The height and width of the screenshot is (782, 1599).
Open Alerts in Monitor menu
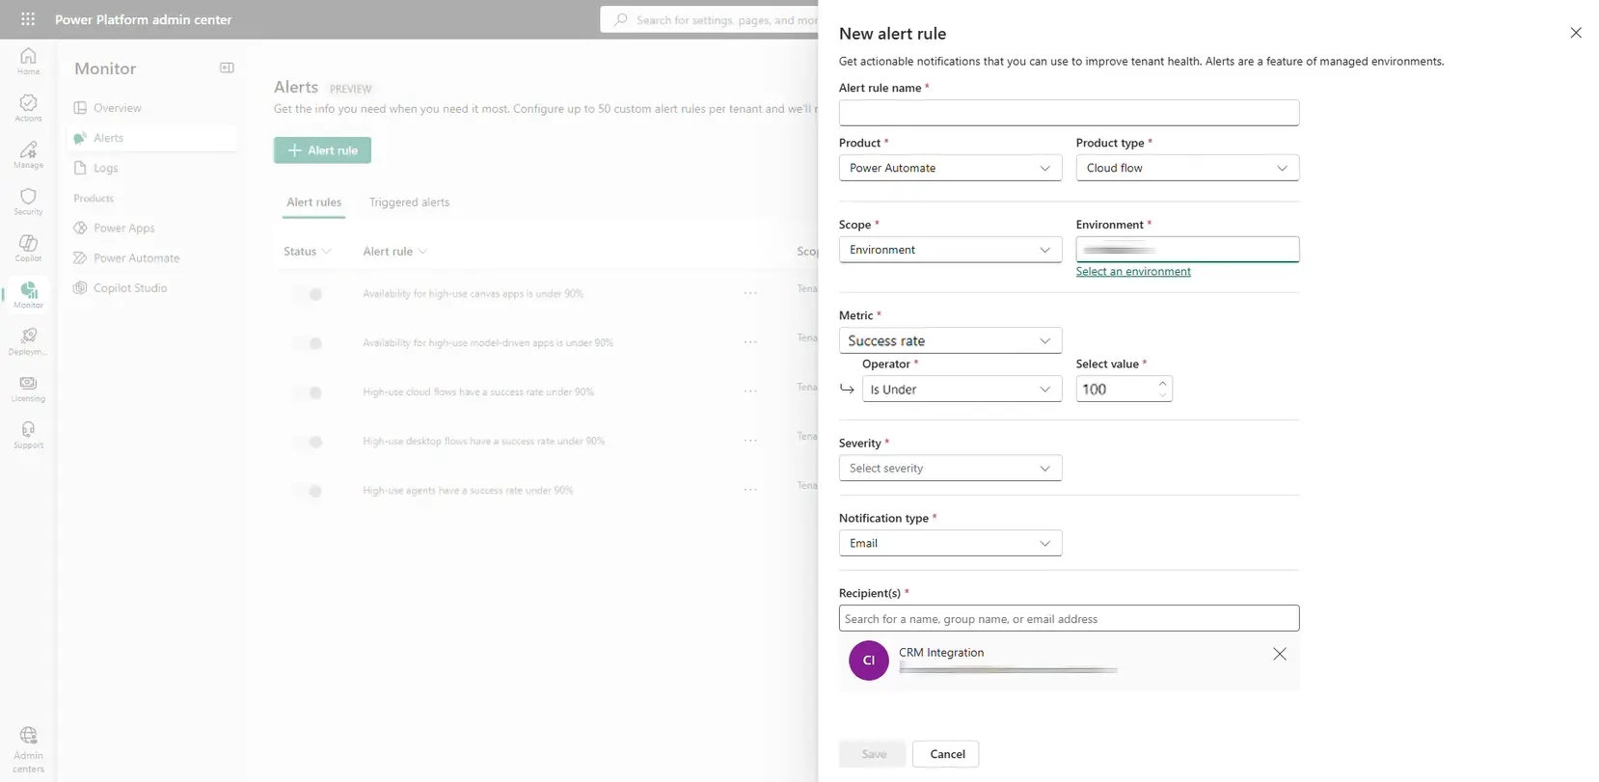click(152, 138)
